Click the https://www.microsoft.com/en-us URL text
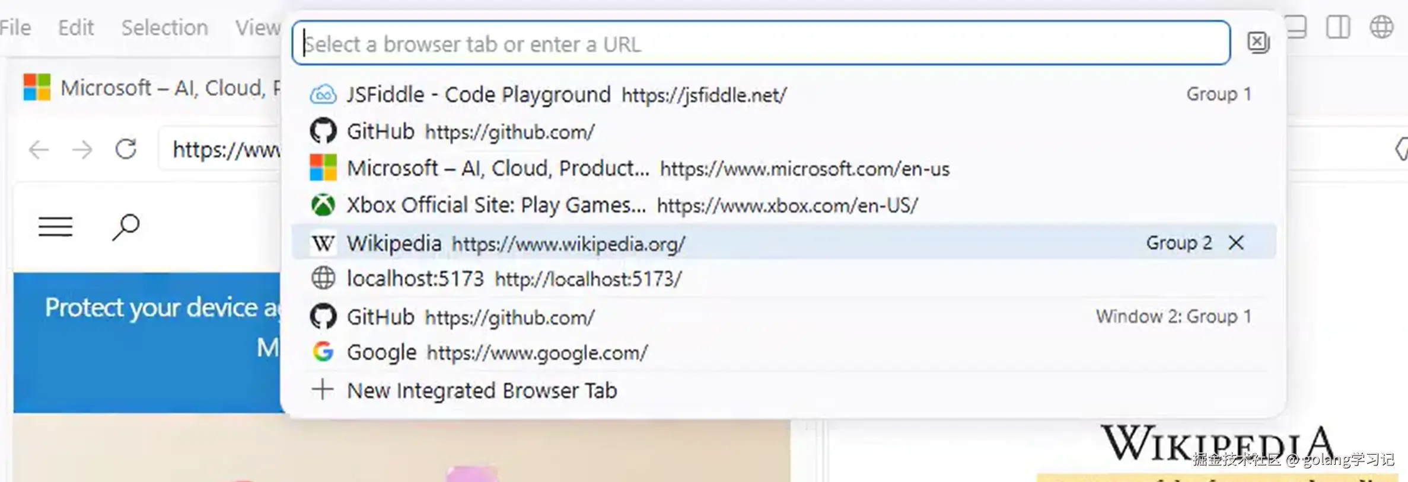The image size is (1408, 482). coord(805,169)
